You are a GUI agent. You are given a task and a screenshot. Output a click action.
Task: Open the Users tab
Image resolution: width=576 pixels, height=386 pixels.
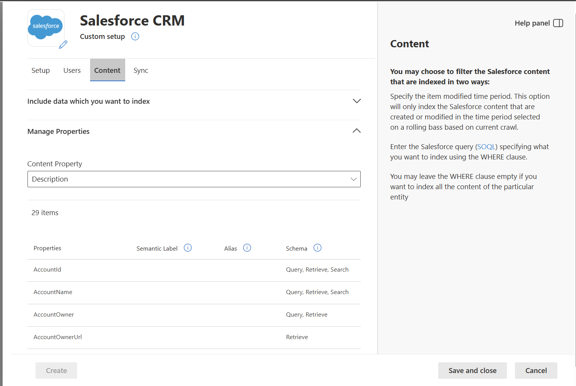pyautogui.click(x=72, y=71)
